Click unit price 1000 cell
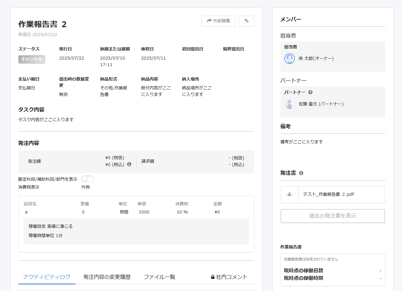The height and width of the screenshot is (291, 402). click(144, 212)
